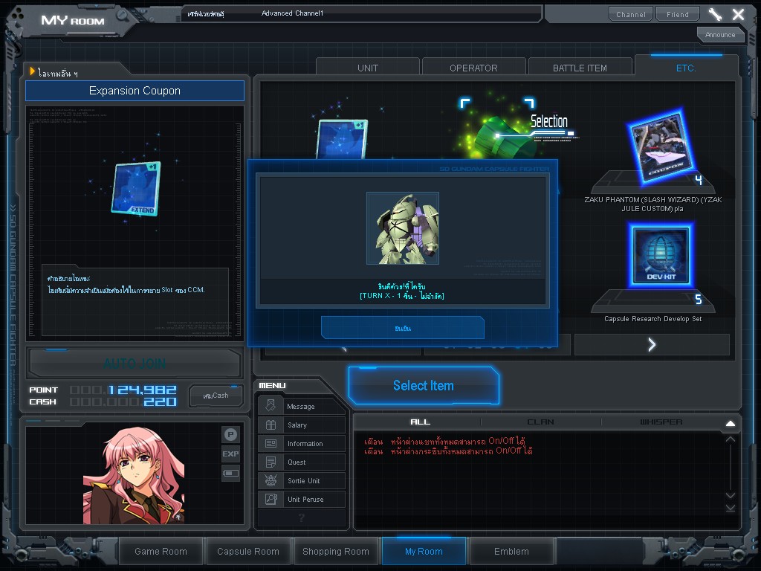The width and height of the screenshot is (761, 571).
Task: Open the Friend list
Action: tap(678, 14)
